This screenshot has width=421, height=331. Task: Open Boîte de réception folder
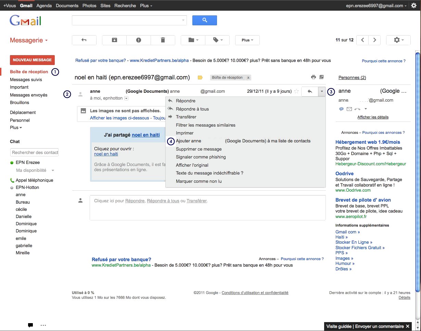[x=29, y=72]
